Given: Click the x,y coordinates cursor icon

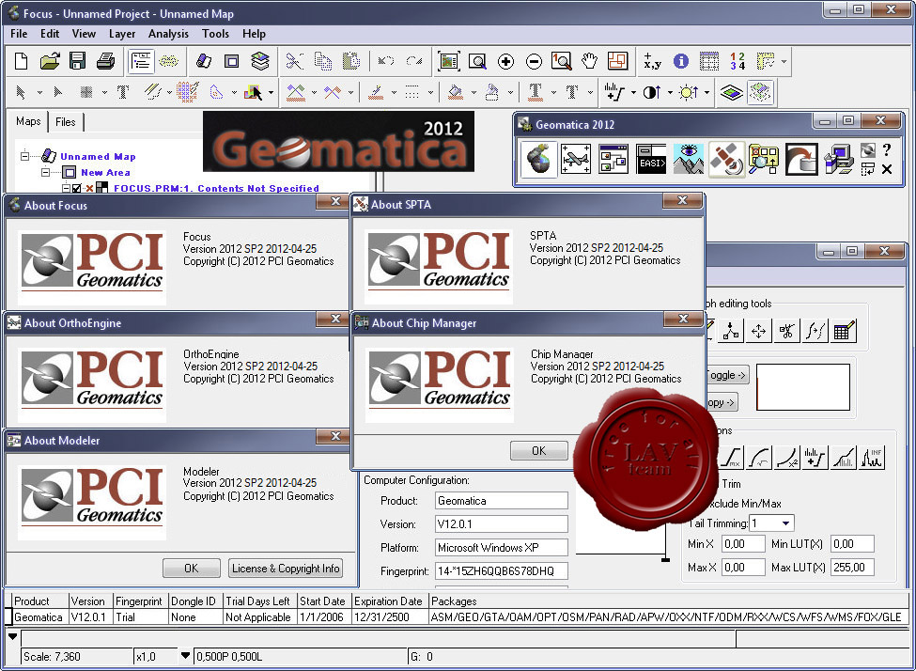Looking at the screenshot, I should (x=652, y=61).
